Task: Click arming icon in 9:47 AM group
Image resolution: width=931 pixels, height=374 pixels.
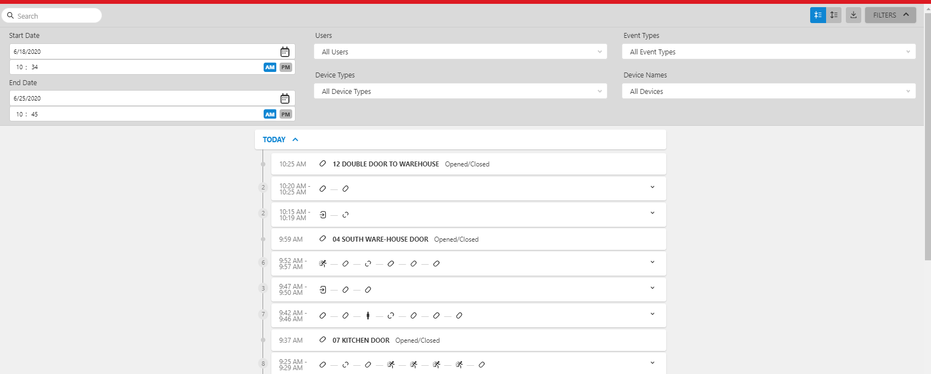Action: (x=323, y=289)
